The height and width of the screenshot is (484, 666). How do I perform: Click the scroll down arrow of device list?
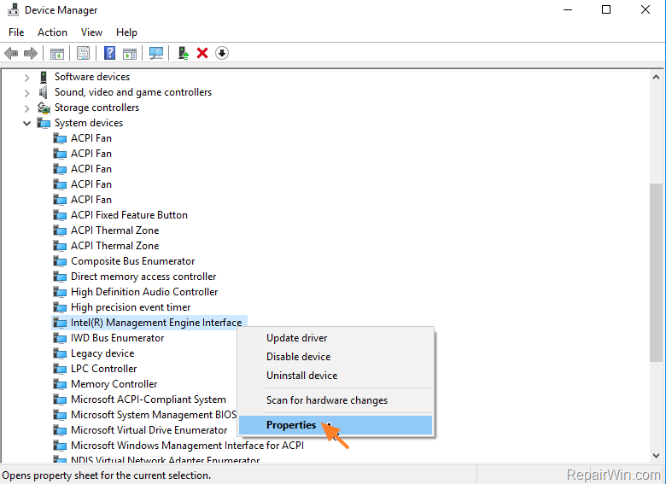656,456
